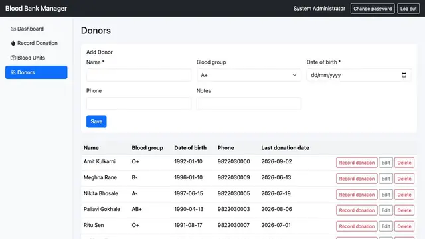Click the people icon beside Donors

pos(13,72)
